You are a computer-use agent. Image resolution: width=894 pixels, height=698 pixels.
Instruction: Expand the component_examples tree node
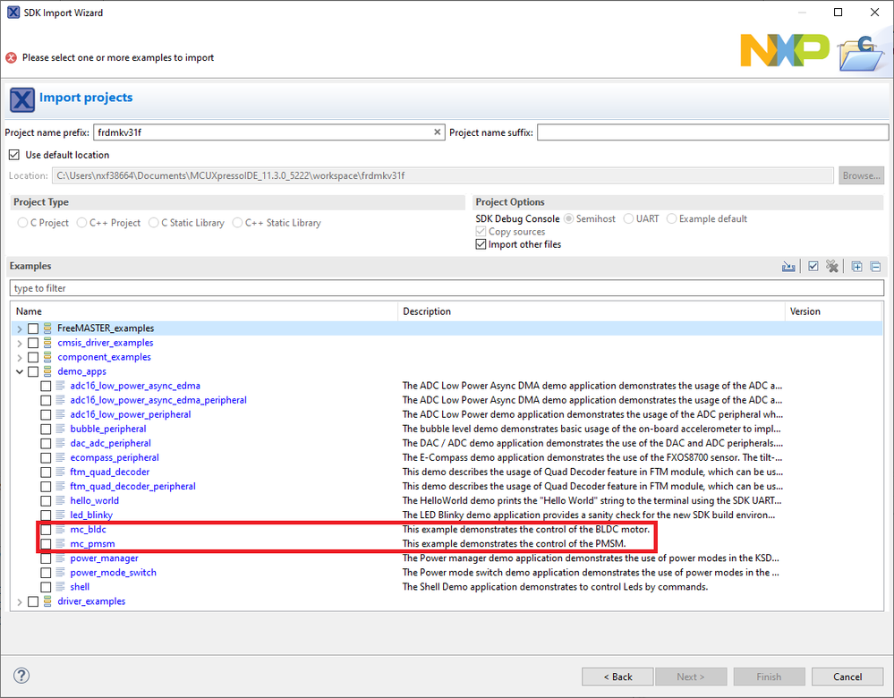[20, 357]
